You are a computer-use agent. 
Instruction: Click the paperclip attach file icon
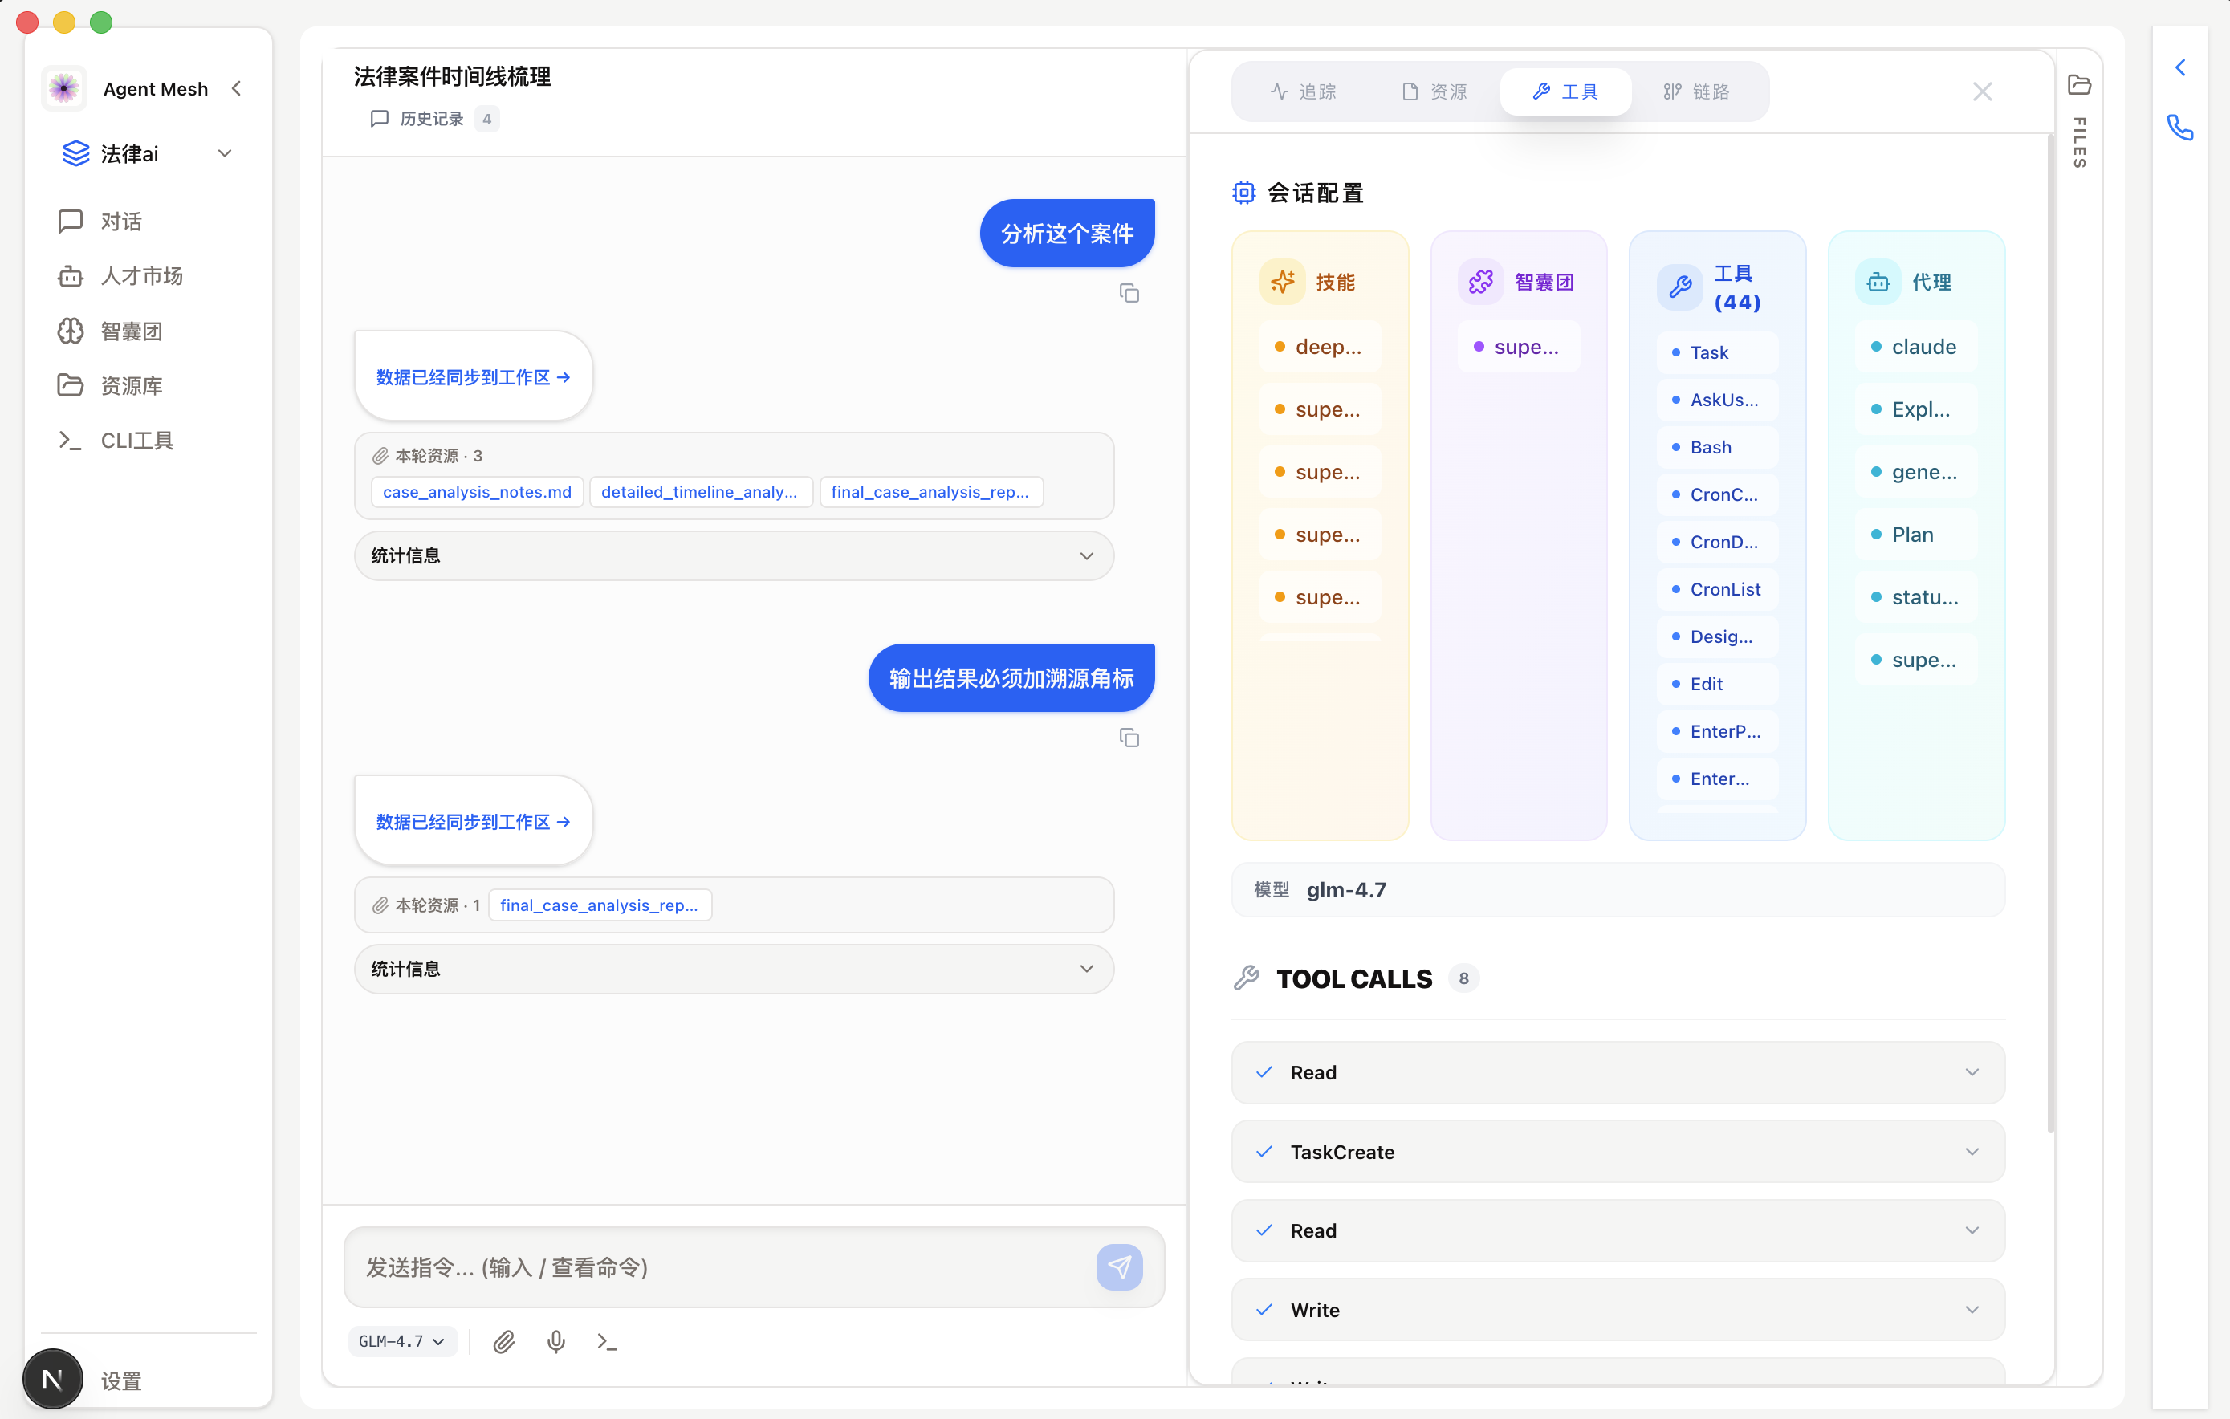click(x=504, y=1341)
